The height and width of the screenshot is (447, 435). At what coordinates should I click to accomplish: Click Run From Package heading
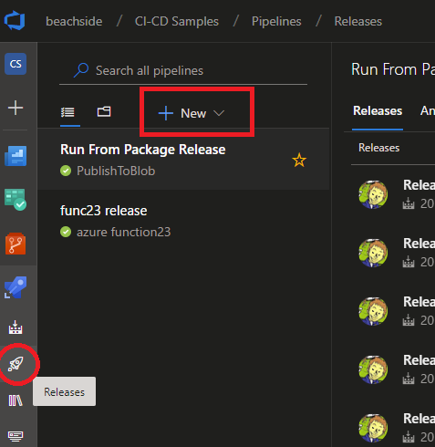coord(393,69)
